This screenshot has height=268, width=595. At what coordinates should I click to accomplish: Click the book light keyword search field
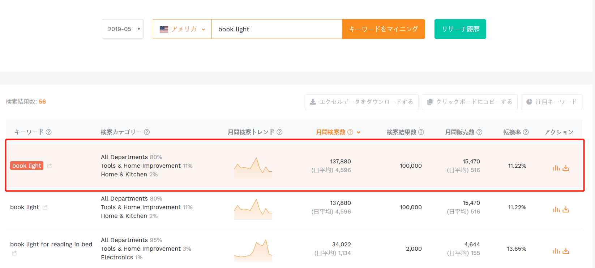click(x=277, y=29)
